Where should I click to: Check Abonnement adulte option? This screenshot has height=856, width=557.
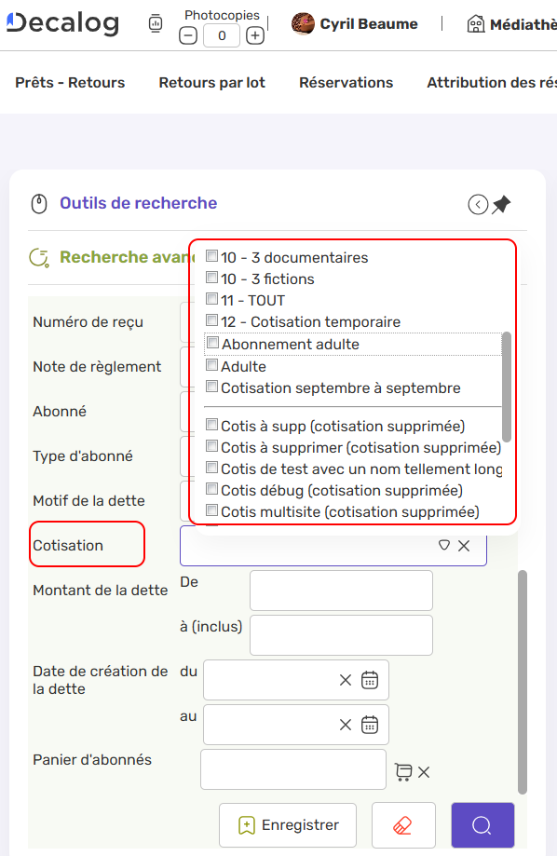(x=212, y=343)
